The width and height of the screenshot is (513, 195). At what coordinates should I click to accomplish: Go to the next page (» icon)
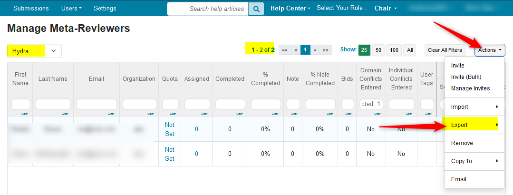315,50
